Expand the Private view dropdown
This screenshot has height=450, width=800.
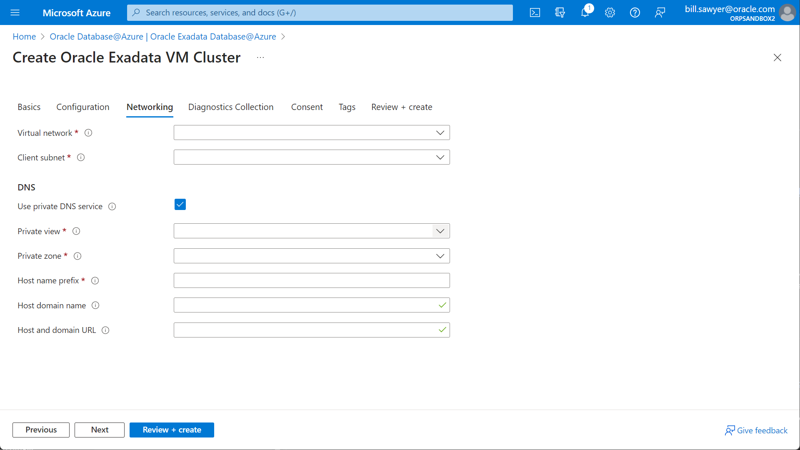[x=311, y=231]
